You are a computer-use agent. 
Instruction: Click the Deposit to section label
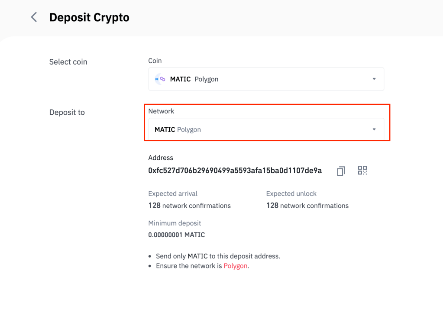tap(67, 113)
